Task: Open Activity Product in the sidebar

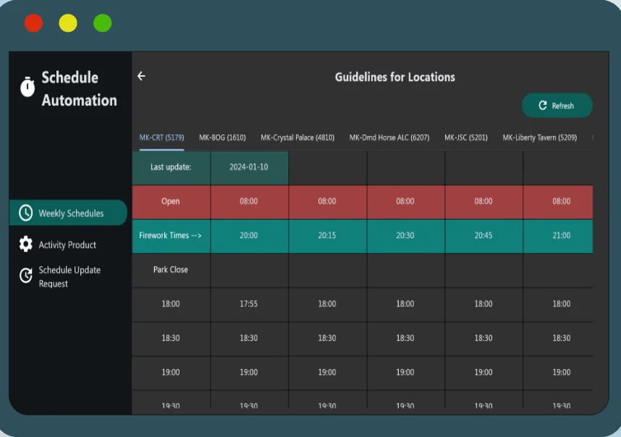Action: 67,245
